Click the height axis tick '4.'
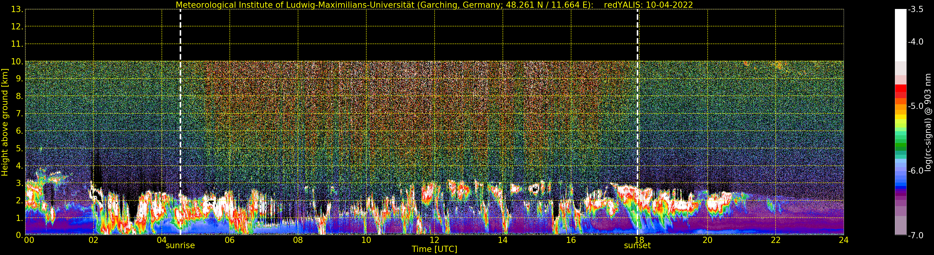The width and height of the screenshot is (934, 255). [x=20, y=166]
